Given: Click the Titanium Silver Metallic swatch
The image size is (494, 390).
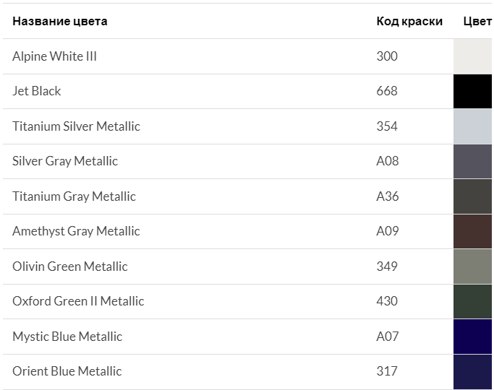Looking at the screenshot, I should tap(473, 126).
